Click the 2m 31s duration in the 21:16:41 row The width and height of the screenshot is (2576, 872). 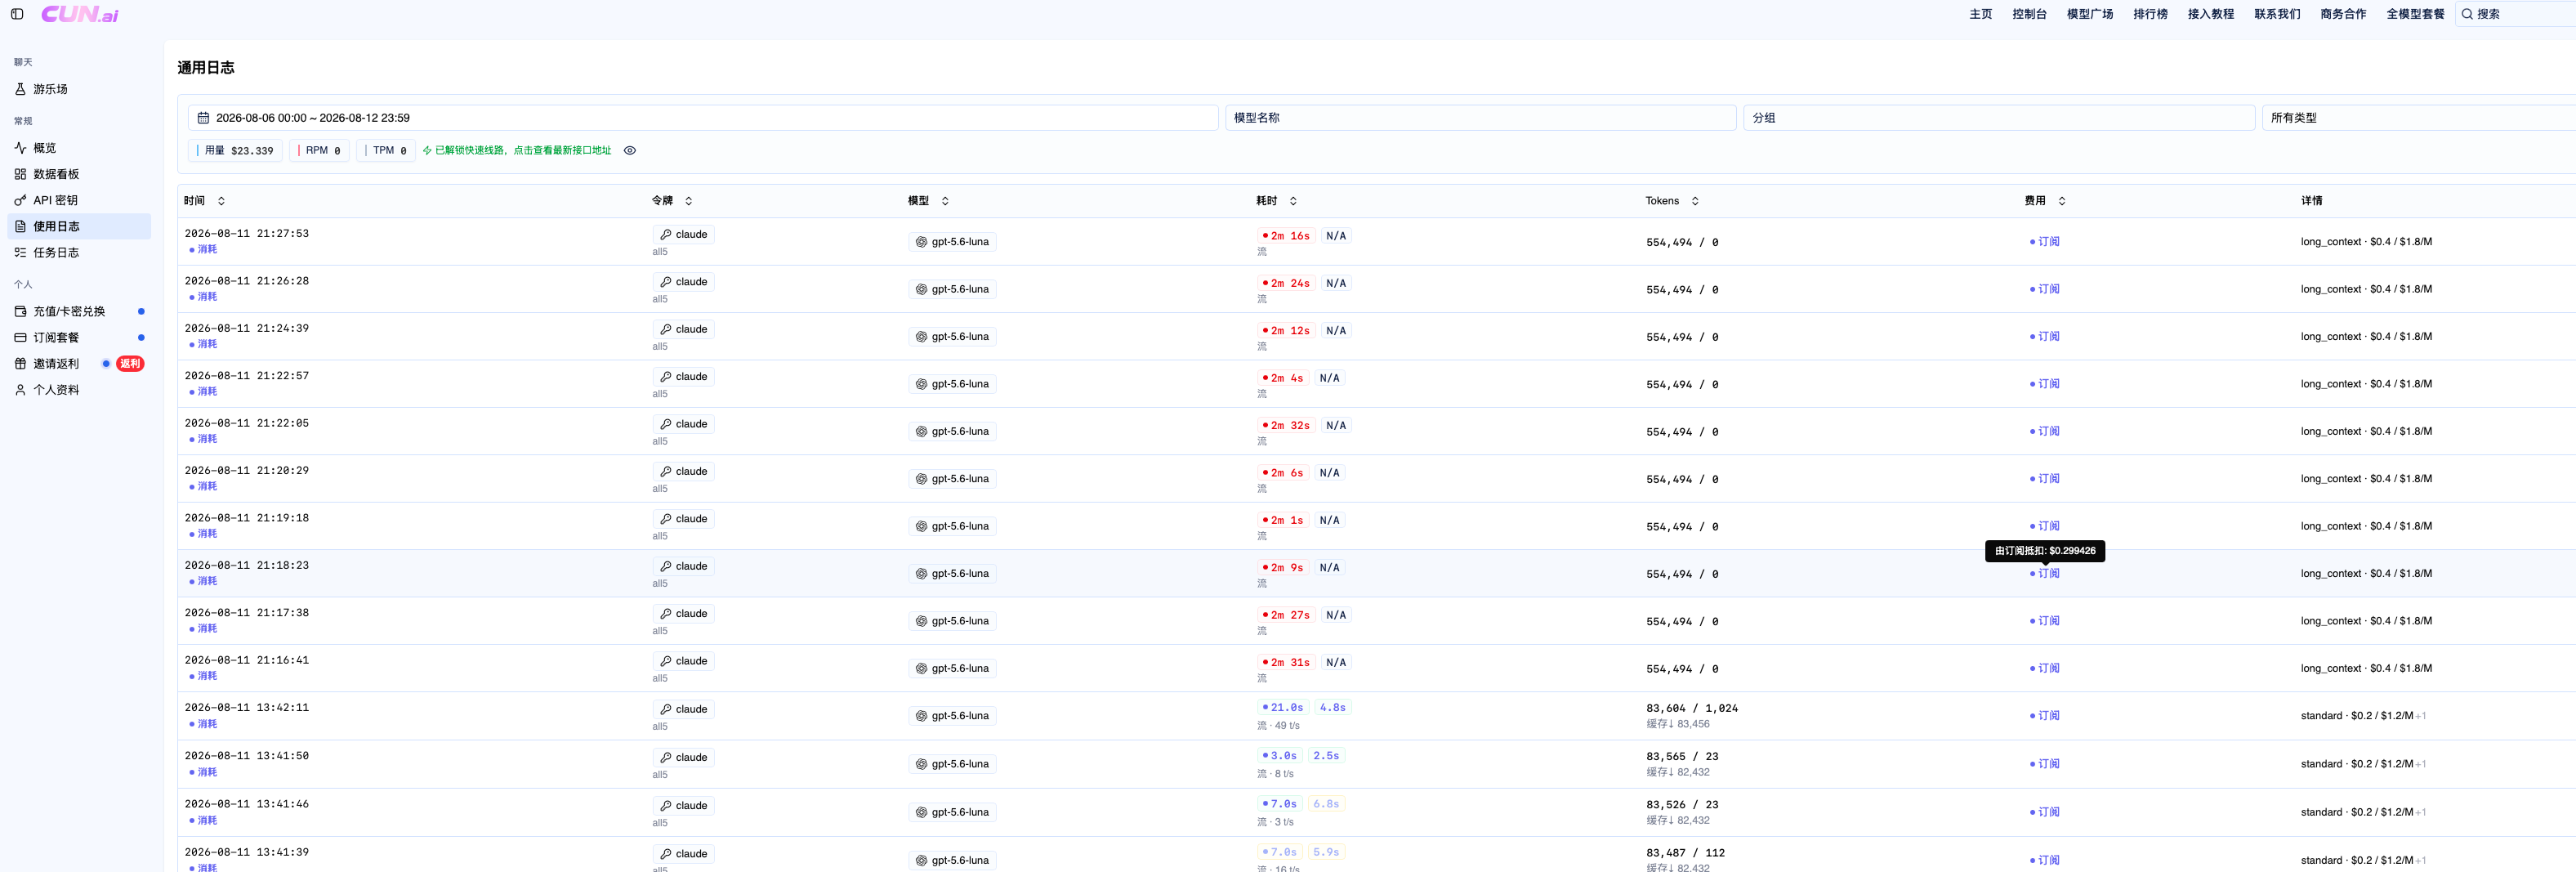[1287, 663]
